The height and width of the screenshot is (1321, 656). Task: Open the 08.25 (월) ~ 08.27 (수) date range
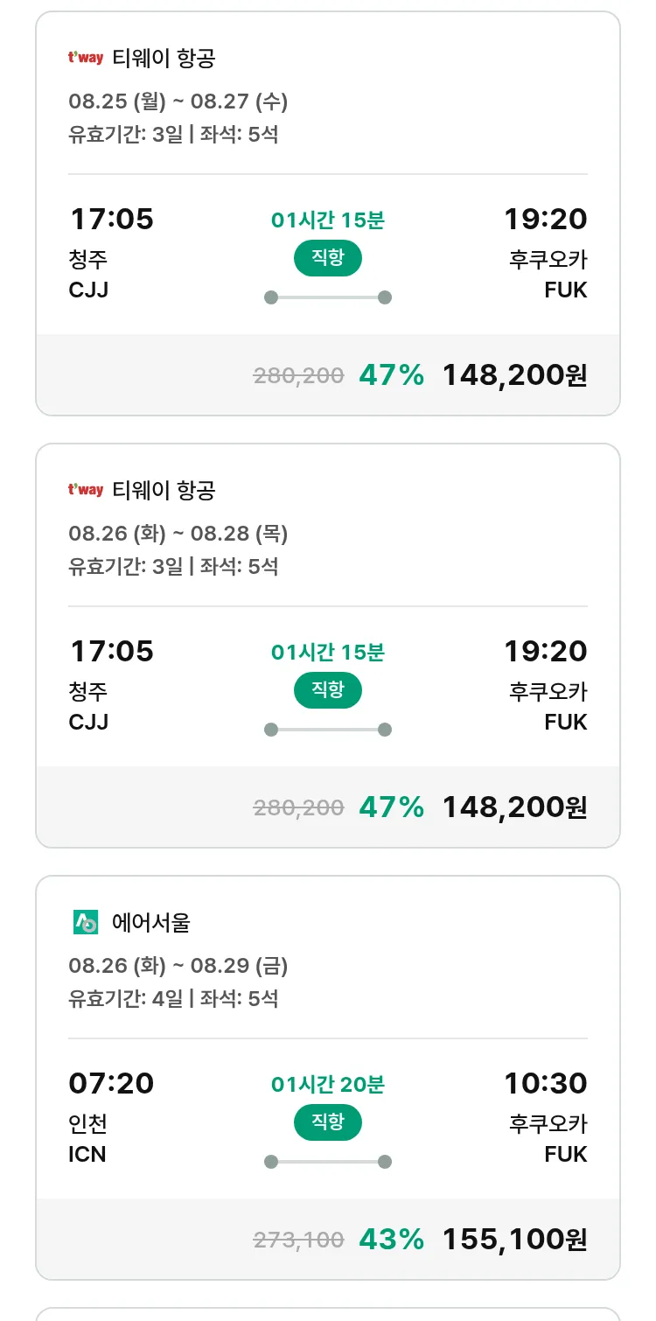[x=178, y=101]
